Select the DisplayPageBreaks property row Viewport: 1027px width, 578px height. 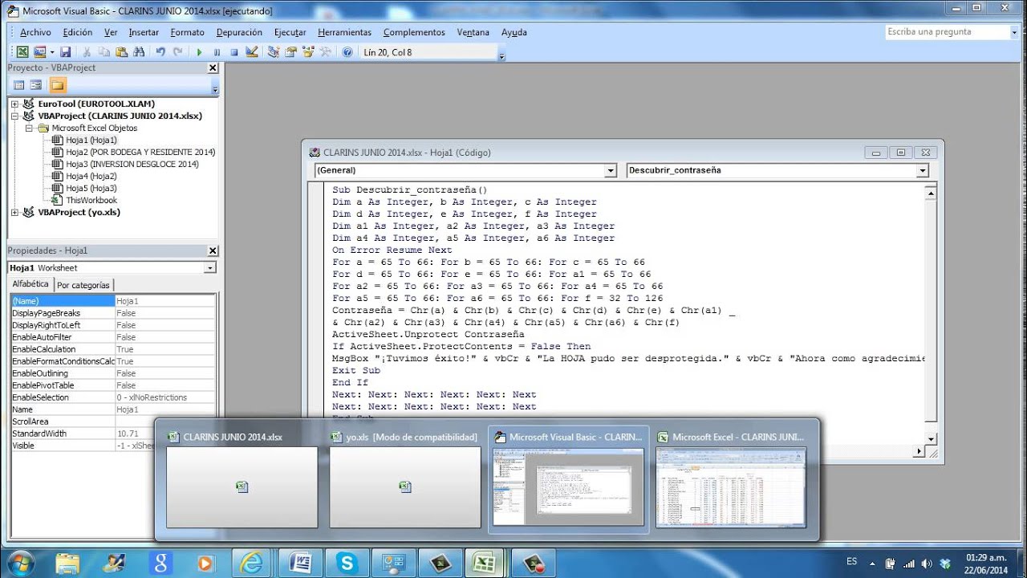click(x=112, y=313)
